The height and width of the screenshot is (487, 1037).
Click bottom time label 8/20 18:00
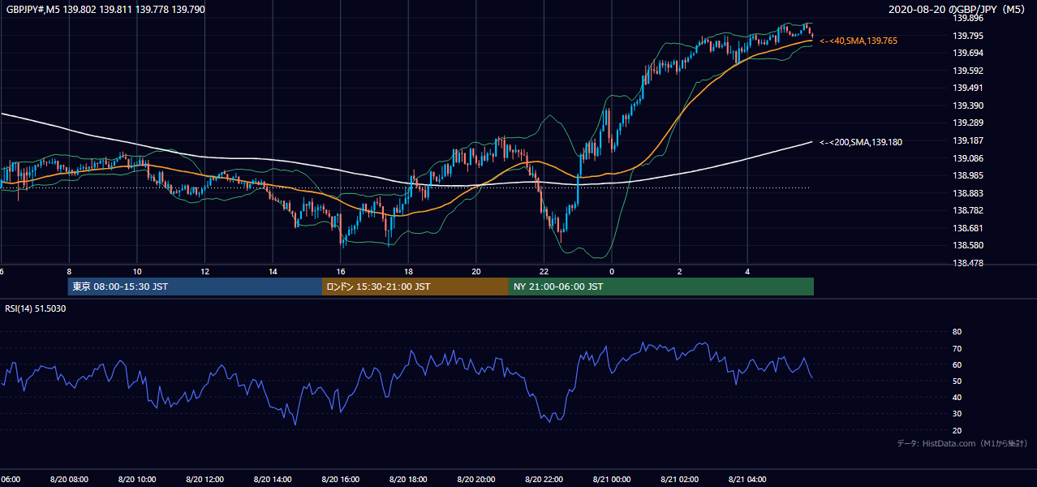pyautogui.click(x=408, y=480)
